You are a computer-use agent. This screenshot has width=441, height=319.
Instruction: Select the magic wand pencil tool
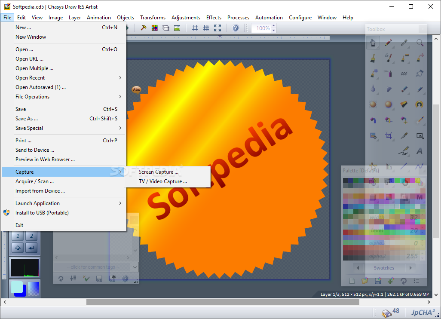click(x=420, y=120)
